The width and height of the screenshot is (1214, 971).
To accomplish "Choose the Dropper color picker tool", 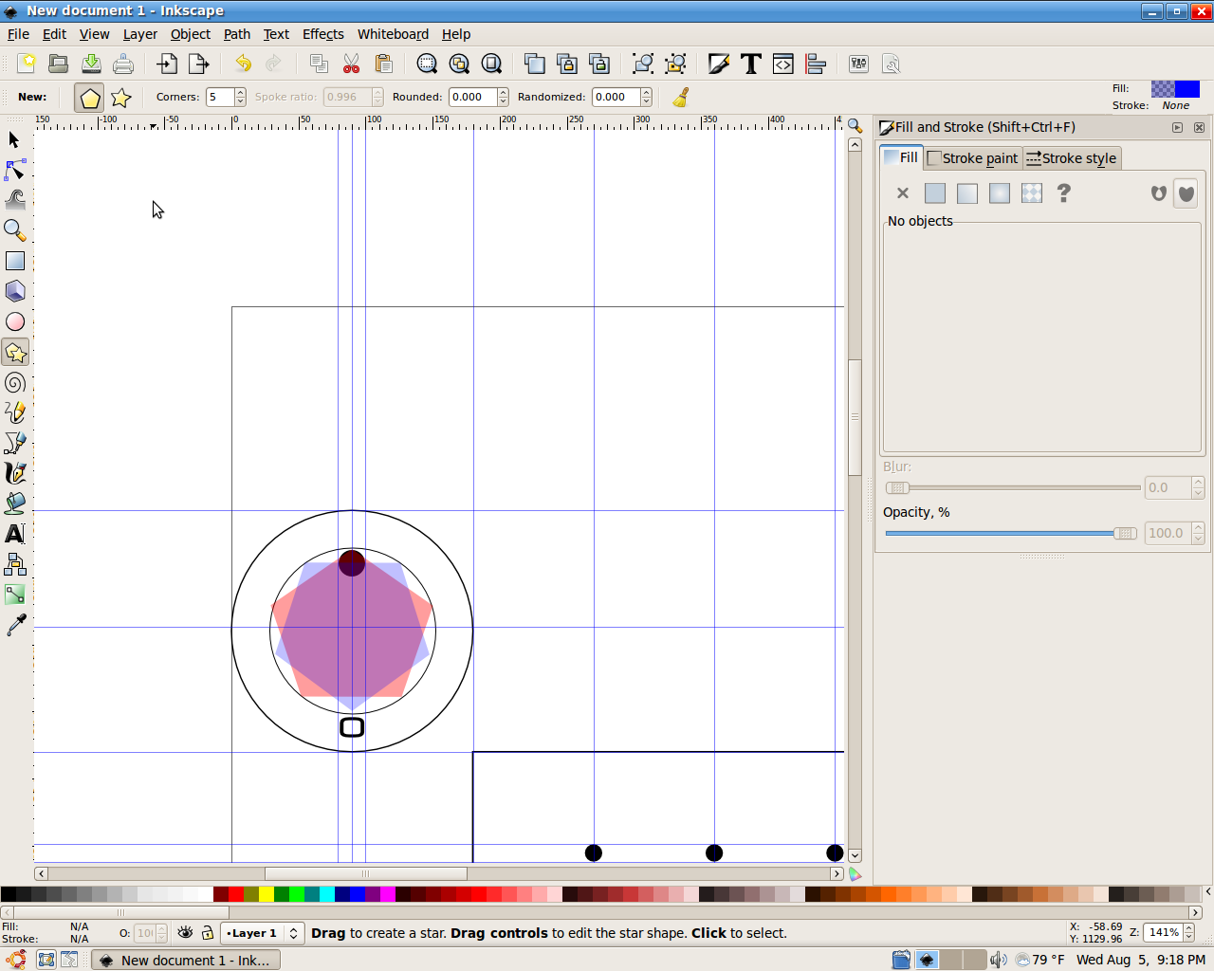I will tap(15, 624).
